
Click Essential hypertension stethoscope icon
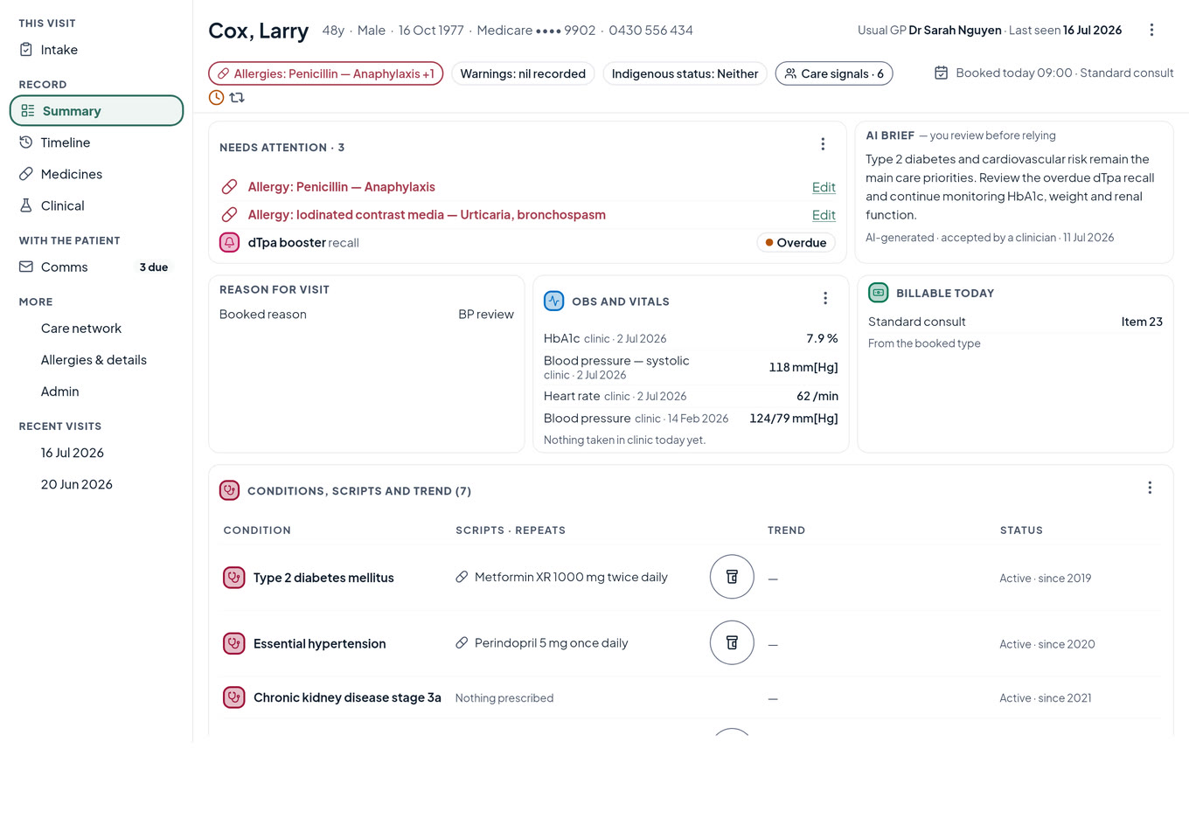coord(234,644)
